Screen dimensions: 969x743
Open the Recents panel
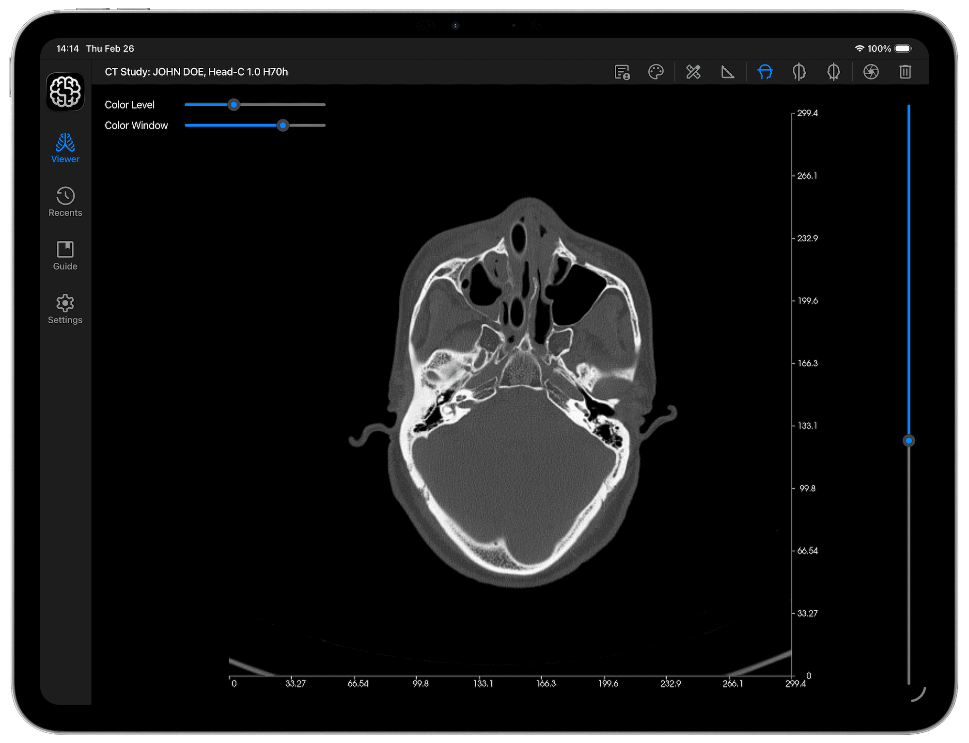pyautogui.click(x=65, y=202)
